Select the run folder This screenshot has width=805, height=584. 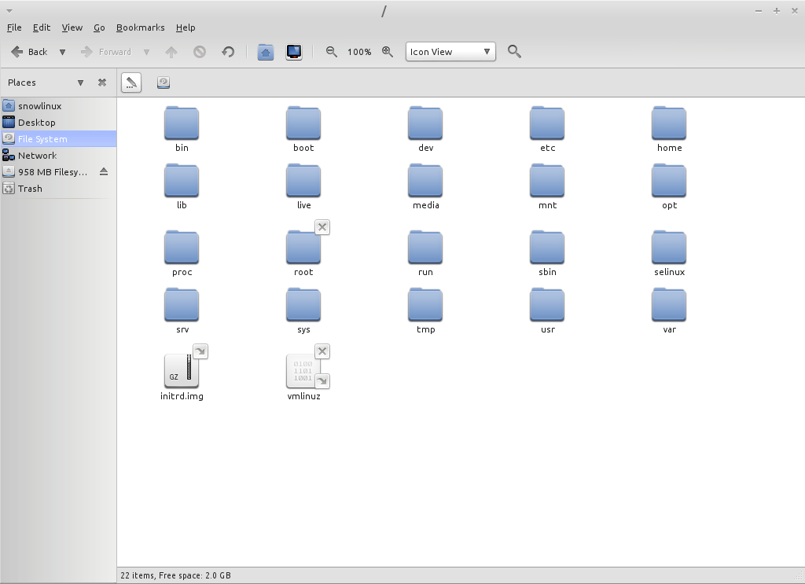tap(425, 254)
